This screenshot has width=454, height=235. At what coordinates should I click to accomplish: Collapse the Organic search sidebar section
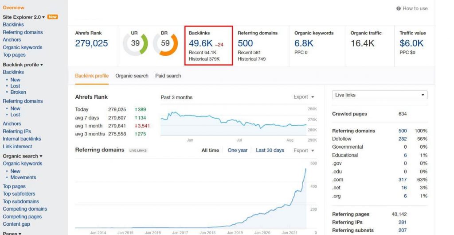[23, 156]
